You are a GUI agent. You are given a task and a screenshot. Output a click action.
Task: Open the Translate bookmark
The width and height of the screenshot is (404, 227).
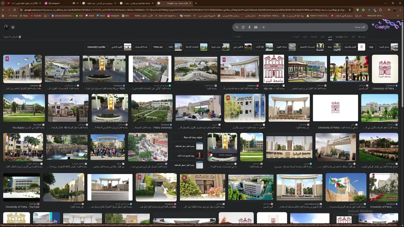tap(185, 16)
